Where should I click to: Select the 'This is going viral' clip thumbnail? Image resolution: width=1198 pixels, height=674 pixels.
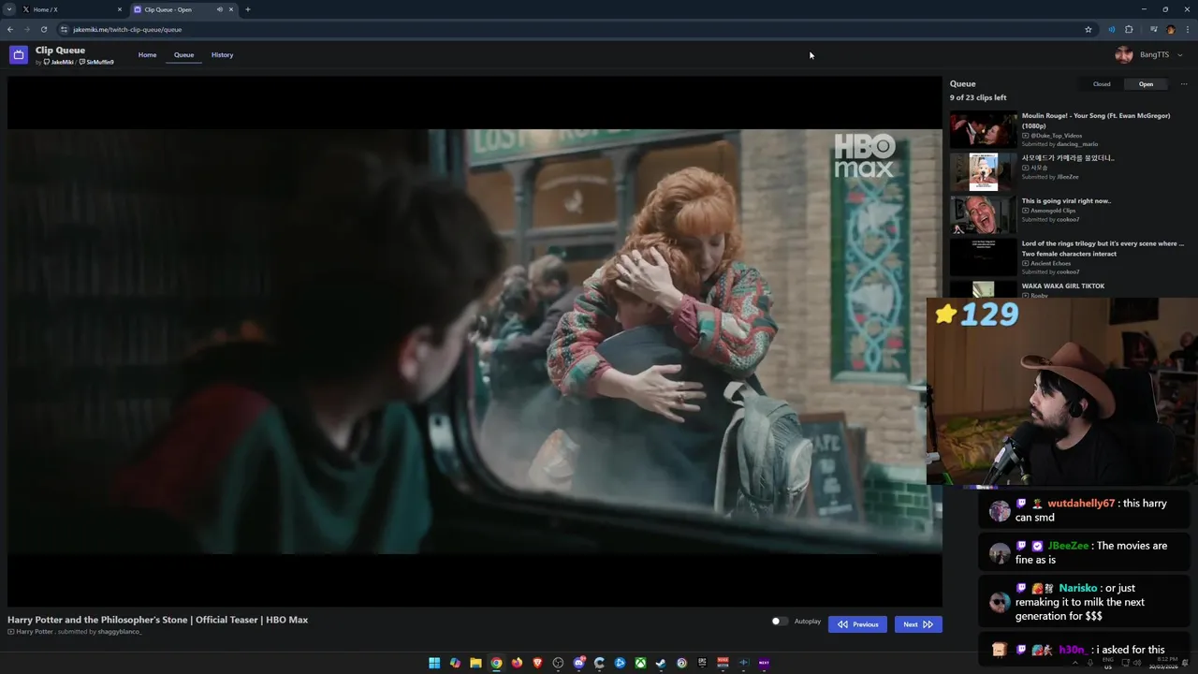tap(983, 215)
